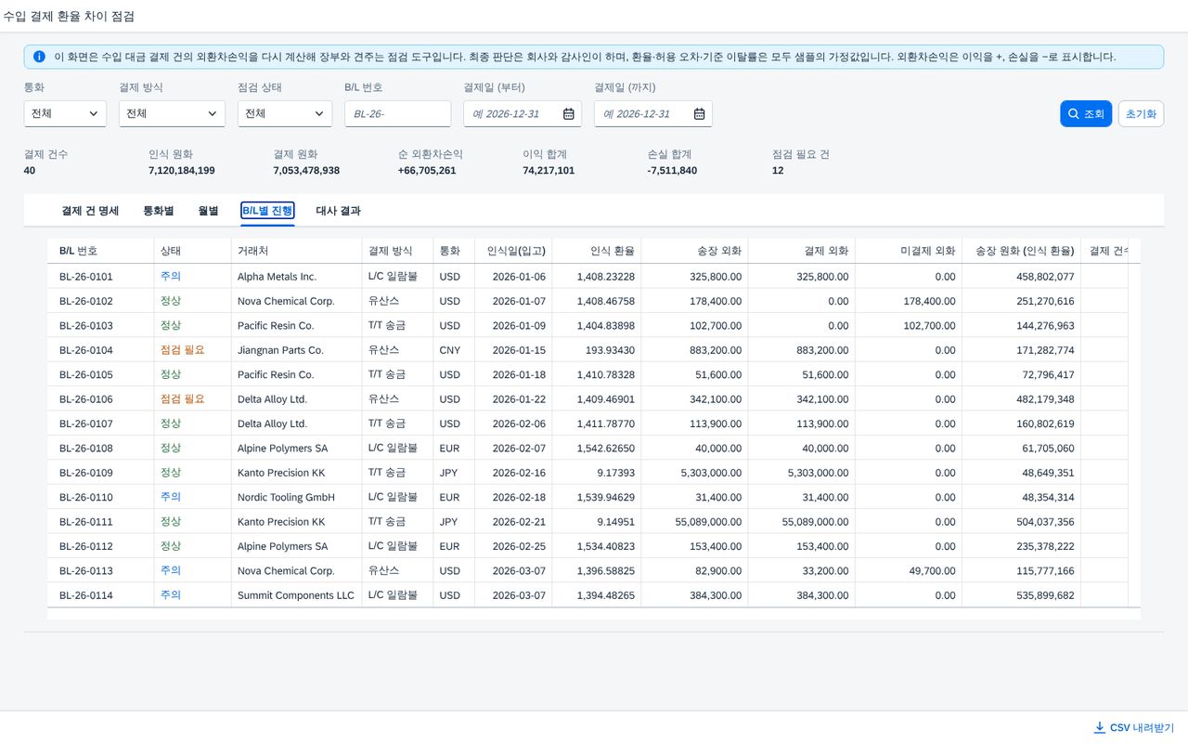Click the info icon in the notice banner
The height and width of the screenshot is (743, 1188).
pyautogui.click(x=39, y=57)
